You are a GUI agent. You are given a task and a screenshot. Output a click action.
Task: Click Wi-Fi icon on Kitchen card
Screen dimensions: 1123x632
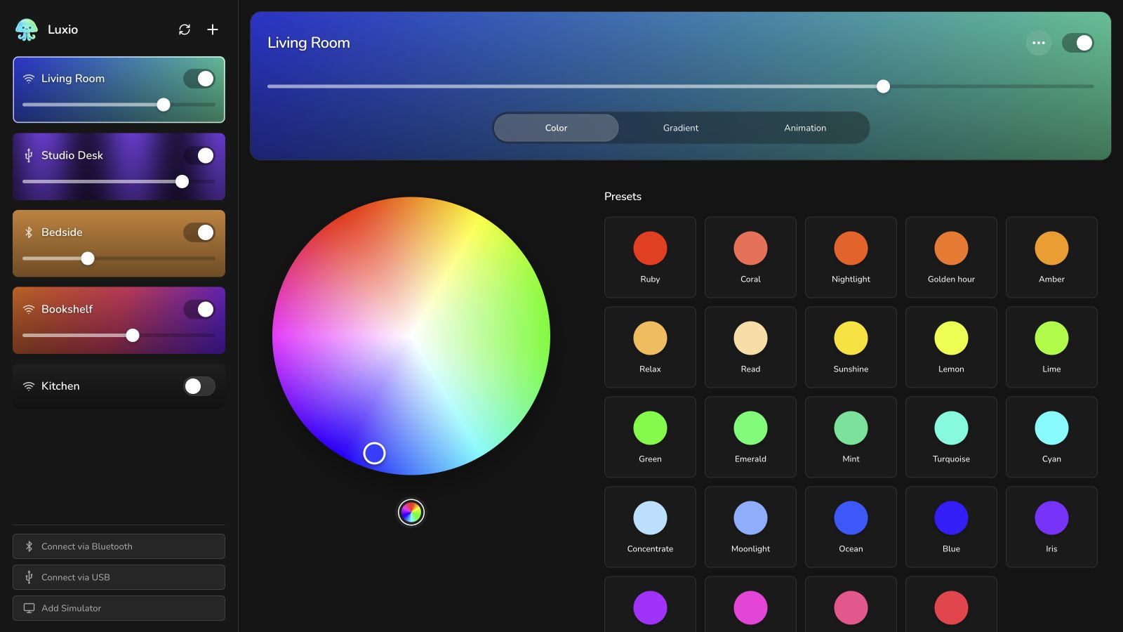pyautogui.click(x=29, y=386)
